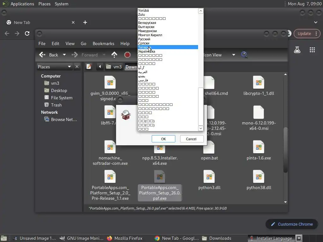Open the Places sidebar selector dropdown
The width and height of the screenshot is (323, 242).
(x=54, y=67)
